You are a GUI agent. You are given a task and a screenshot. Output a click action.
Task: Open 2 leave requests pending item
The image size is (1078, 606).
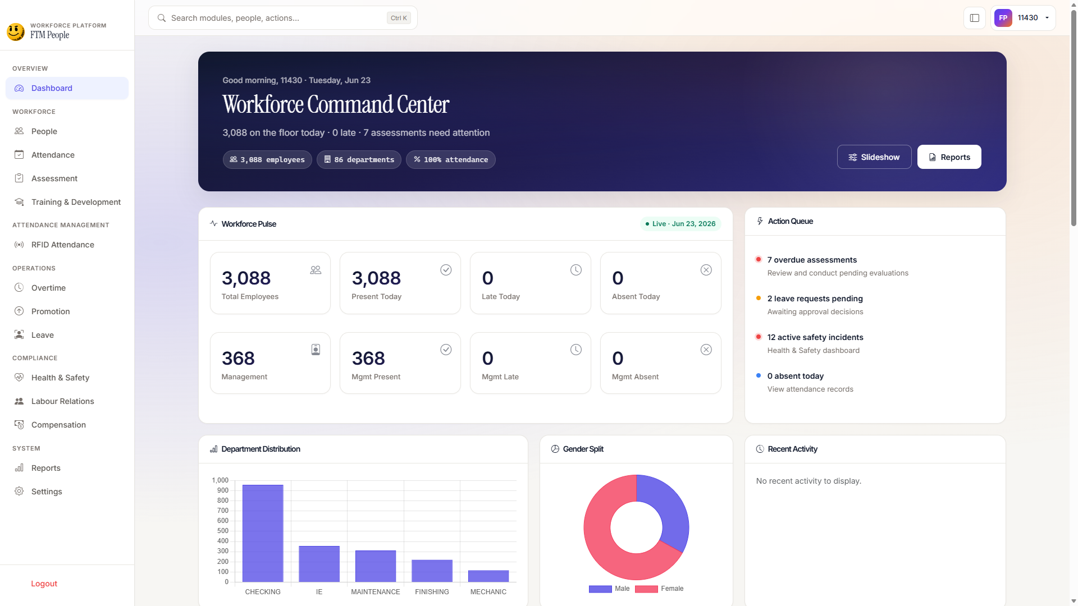875,305
